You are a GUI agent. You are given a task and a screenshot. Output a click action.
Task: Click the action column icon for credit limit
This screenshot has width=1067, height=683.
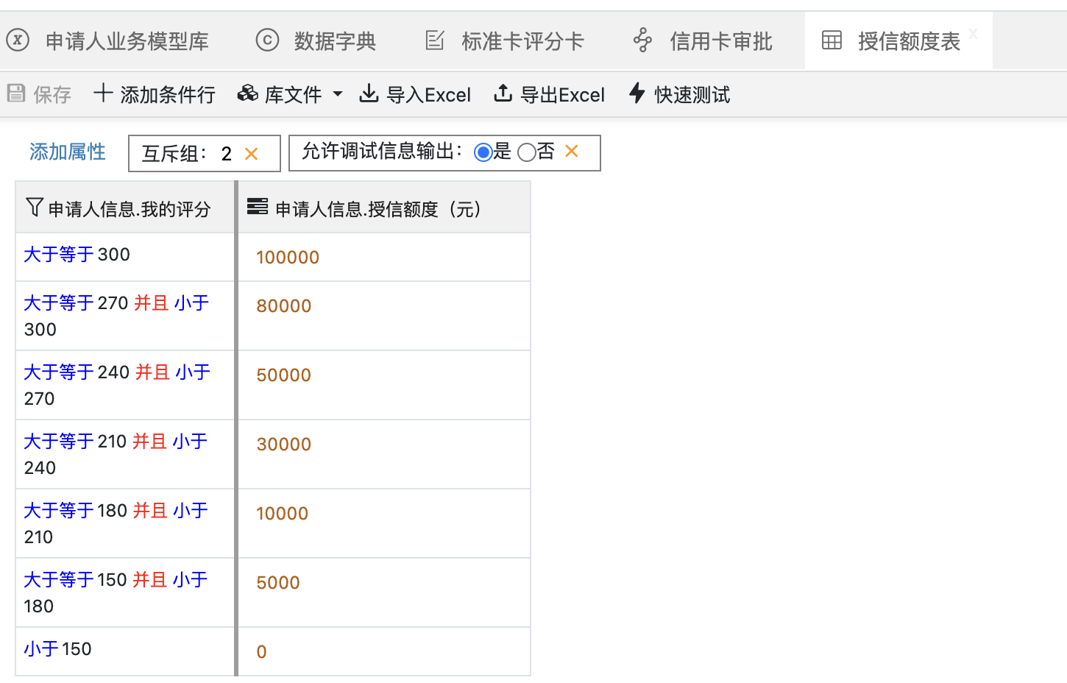point(258,207)
